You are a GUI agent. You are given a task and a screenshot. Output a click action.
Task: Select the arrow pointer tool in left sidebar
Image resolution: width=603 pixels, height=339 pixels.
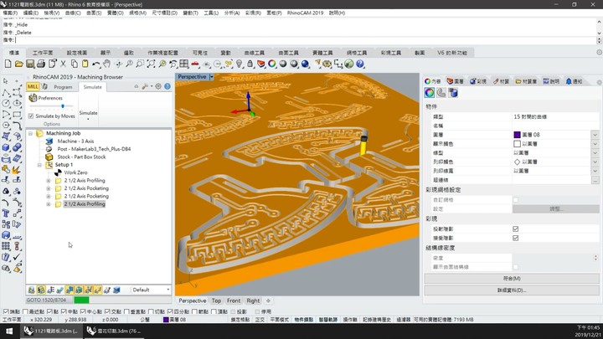pyautogui.click(x=5, y=81)
